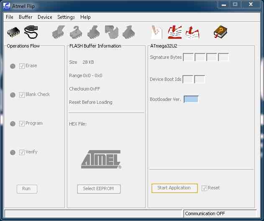Open the File menu
Viewport: 264px width, 221px height.
click(x=10, y=17)
